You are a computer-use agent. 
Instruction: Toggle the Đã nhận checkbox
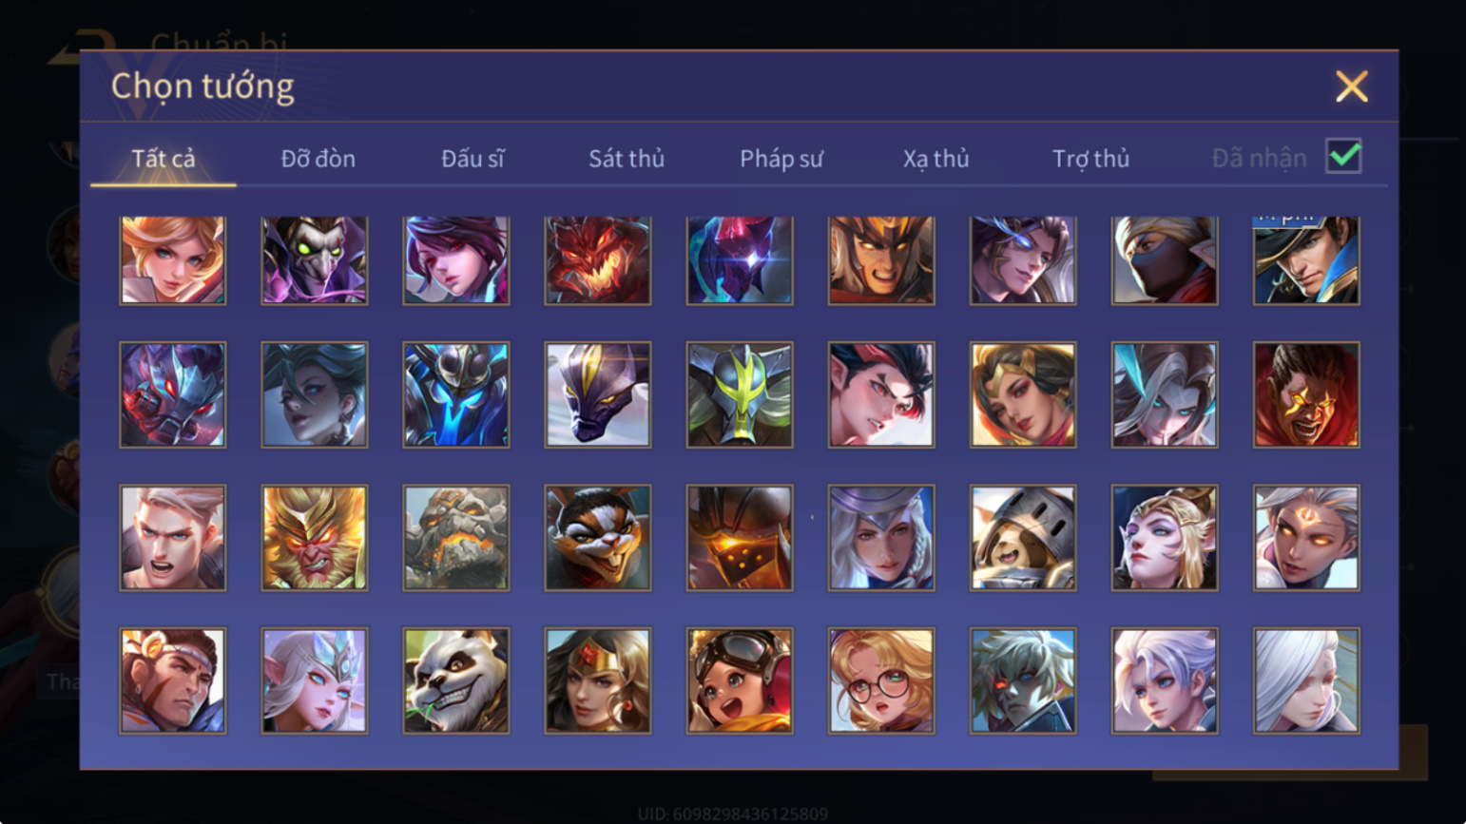pos(1343,156)
